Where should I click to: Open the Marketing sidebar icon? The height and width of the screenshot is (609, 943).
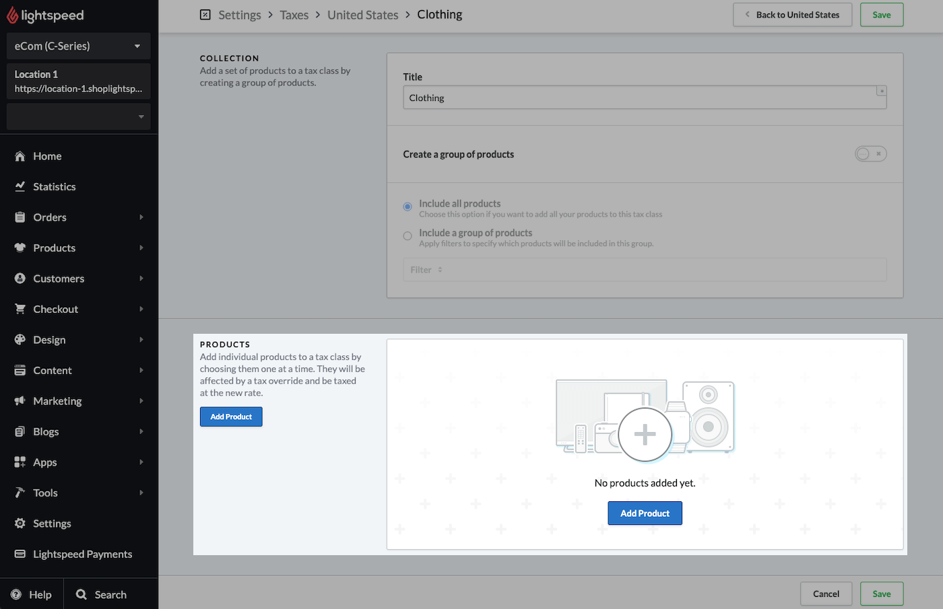22,400
